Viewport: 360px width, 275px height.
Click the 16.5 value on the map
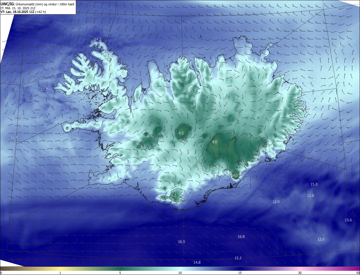[x=181, y=242]
